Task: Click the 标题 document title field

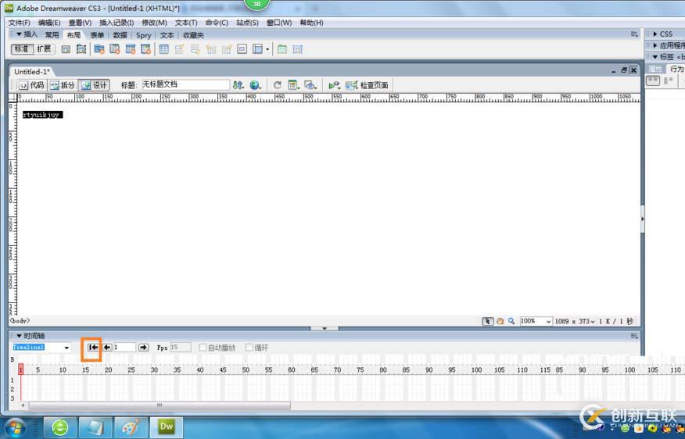Action: [x=185, y=84]
